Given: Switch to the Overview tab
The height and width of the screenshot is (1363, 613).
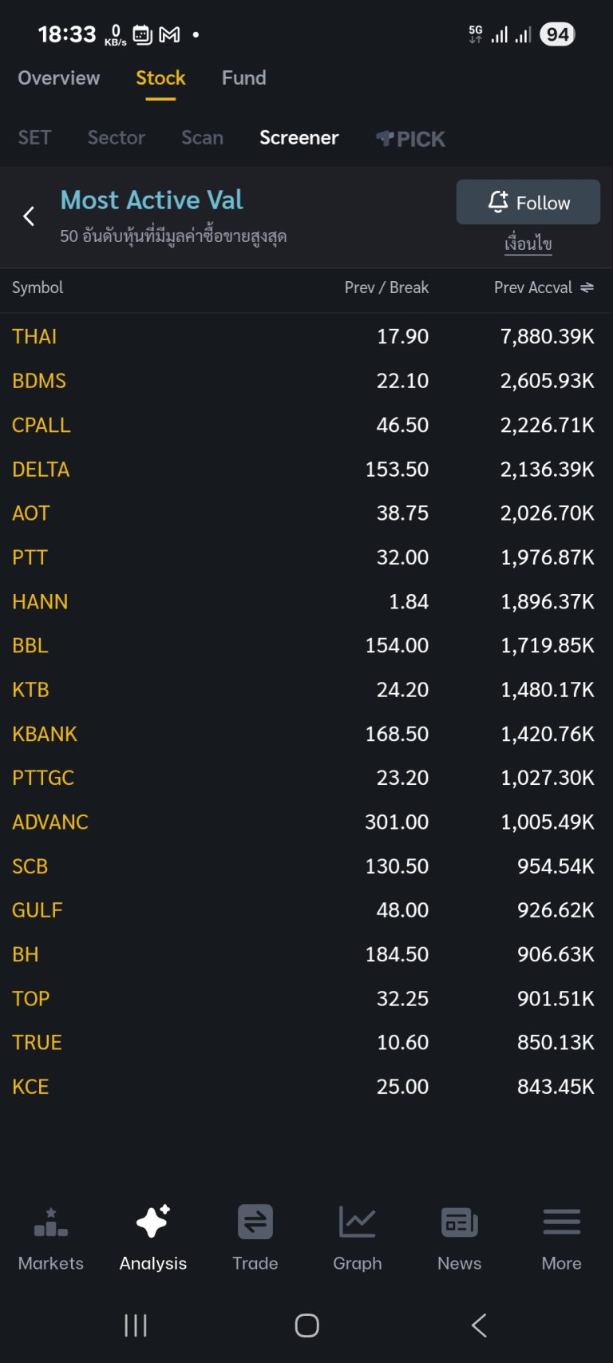Looking at the screenshot, I should click(59, 77).
